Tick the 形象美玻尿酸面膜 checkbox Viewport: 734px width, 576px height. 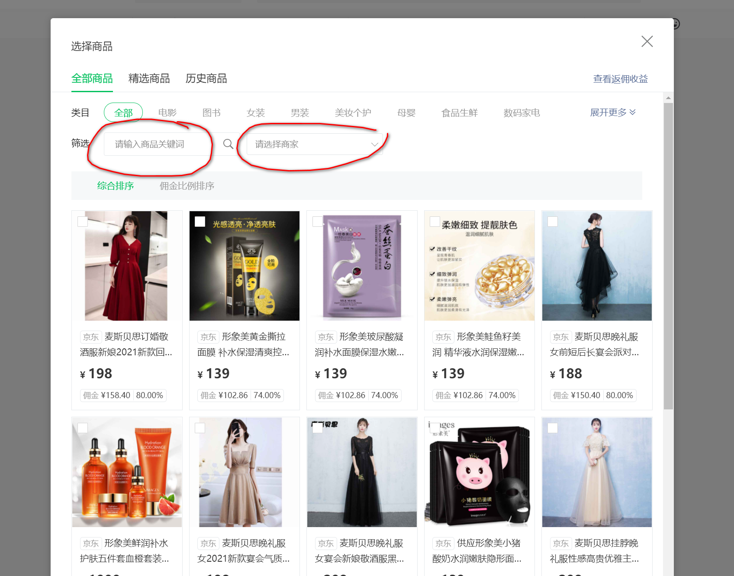(x=318, y=222)
